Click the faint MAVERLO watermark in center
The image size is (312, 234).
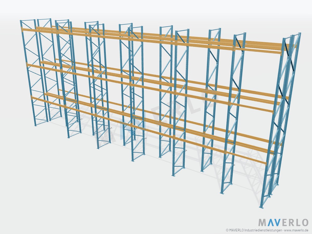[x=156, y=117]
